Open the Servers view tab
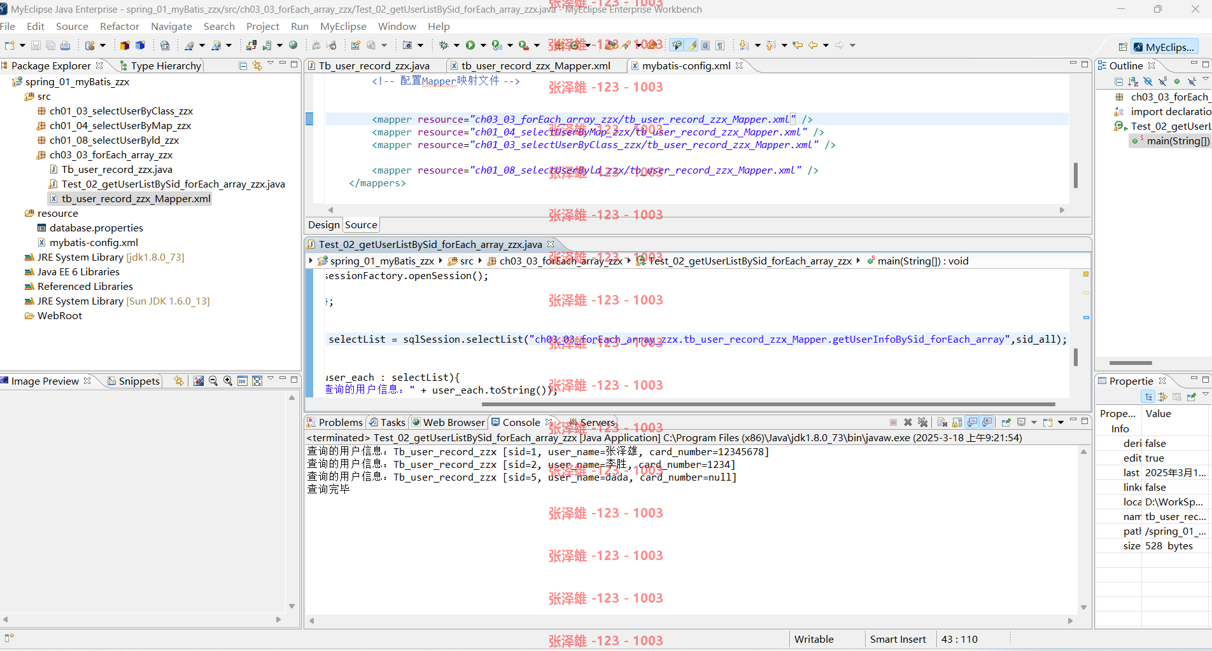This screenshot has width=1212, height=651. [x=593, y=422]
